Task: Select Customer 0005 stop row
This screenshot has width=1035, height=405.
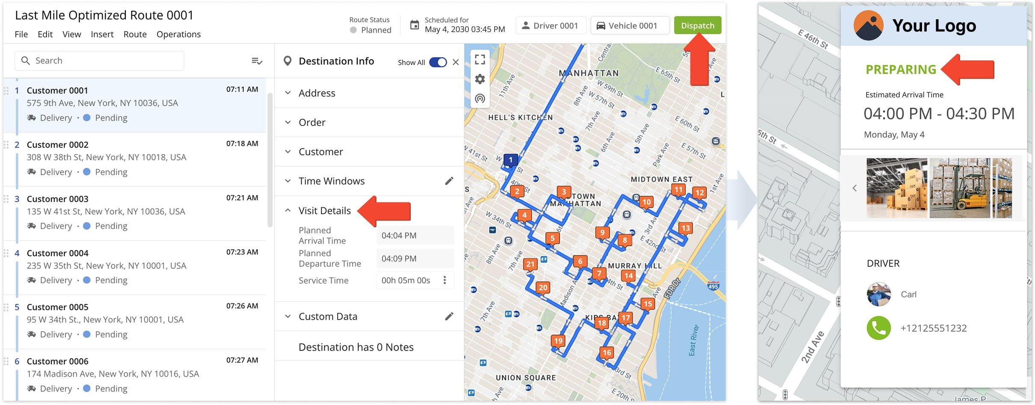Action: pyautogui.click(x=135, y=322)
